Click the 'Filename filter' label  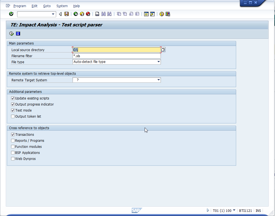coord(22,56)
